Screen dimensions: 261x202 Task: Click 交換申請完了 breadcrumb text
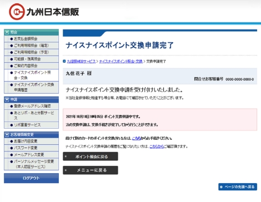pos(156,62)
